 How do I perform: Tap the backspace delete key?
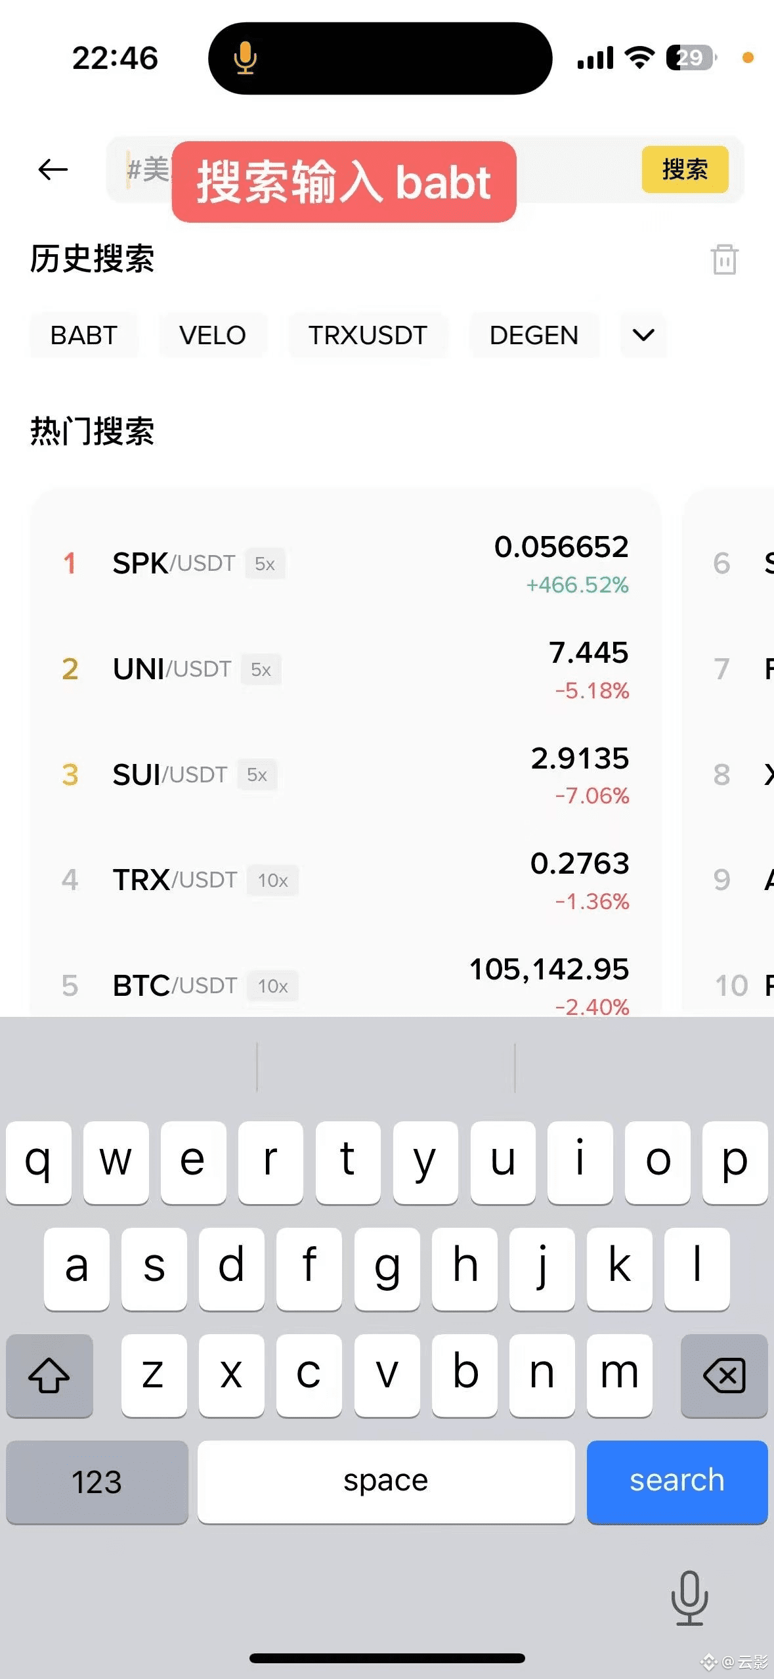[724, 1375]
